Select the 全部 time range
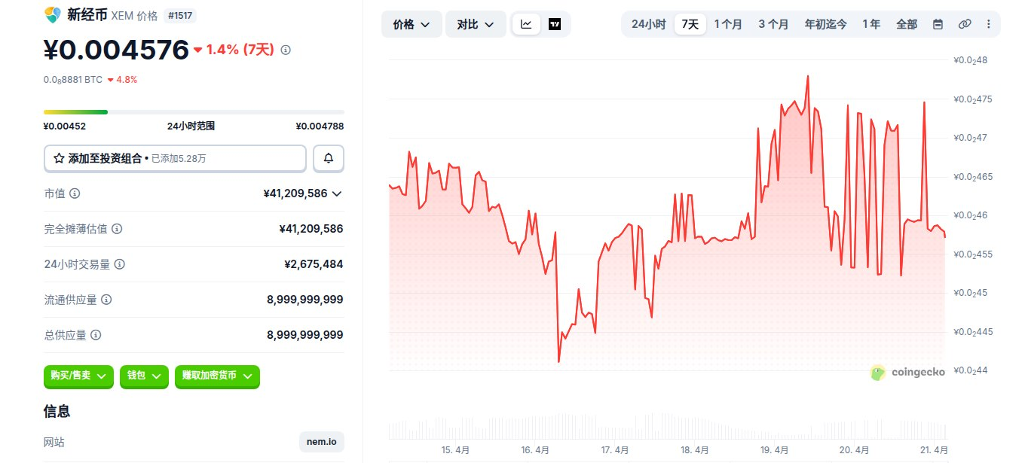This screenshot has width=1025, height=463. 907,24
